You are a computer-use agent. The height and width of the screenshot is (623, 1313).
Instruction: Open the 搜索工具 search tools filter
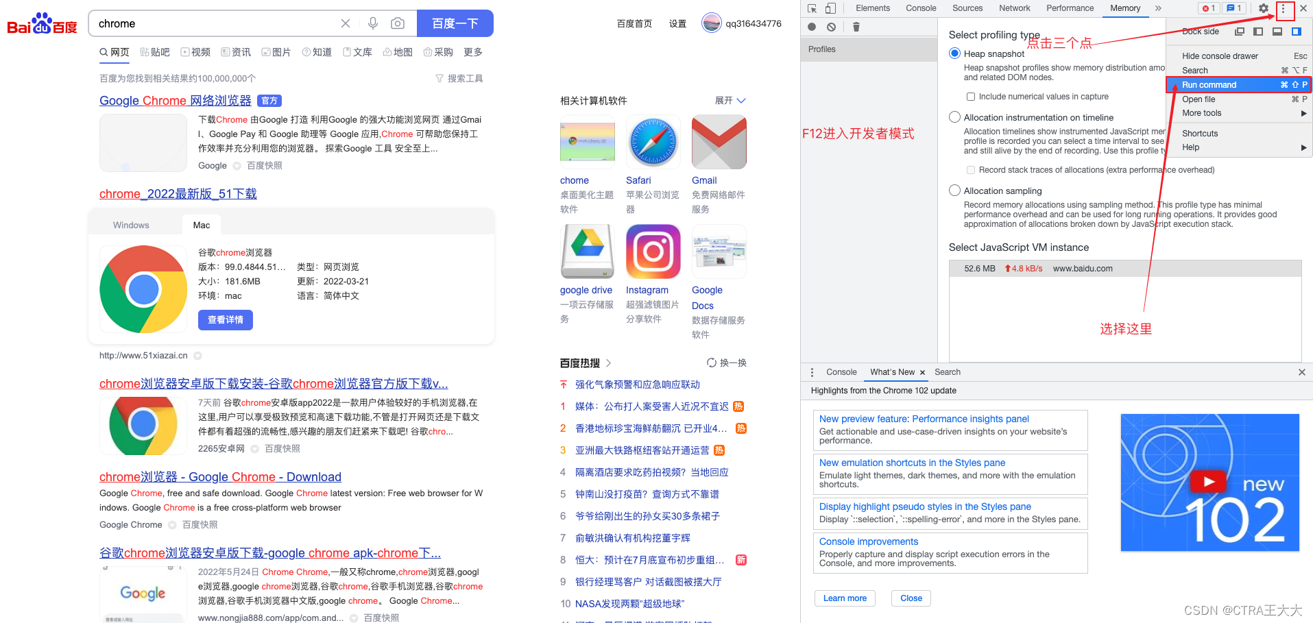click(459, 79)
